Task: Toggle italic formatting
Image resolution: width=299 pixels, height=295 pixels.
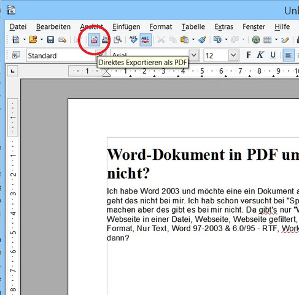Action: [x=260, y=55]
